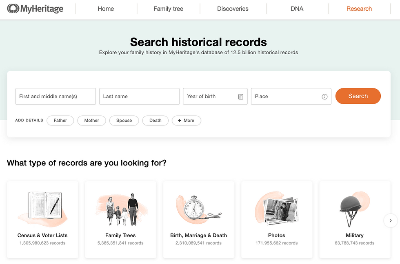Open Photos records category
The image size is (400, 264).
277,220
